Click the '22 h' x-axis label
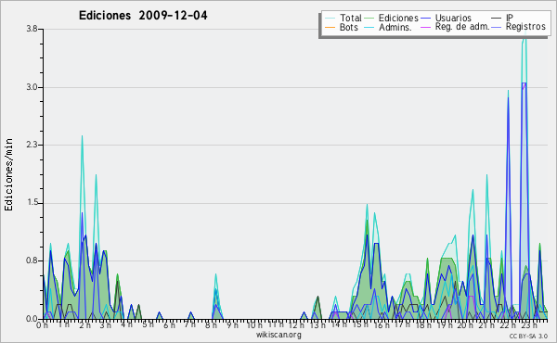 [508, 324]
